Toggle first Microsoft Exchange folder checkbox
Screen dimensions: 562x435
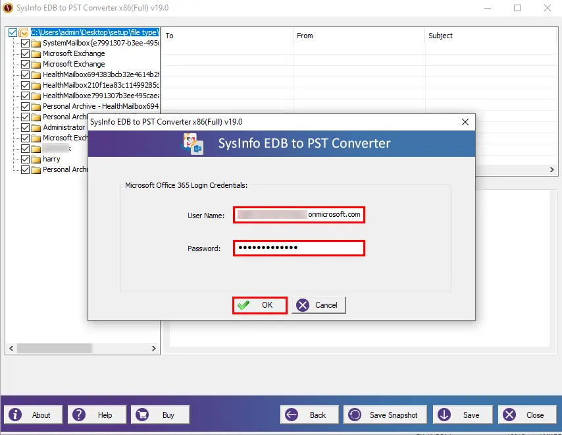pos(25,54)
